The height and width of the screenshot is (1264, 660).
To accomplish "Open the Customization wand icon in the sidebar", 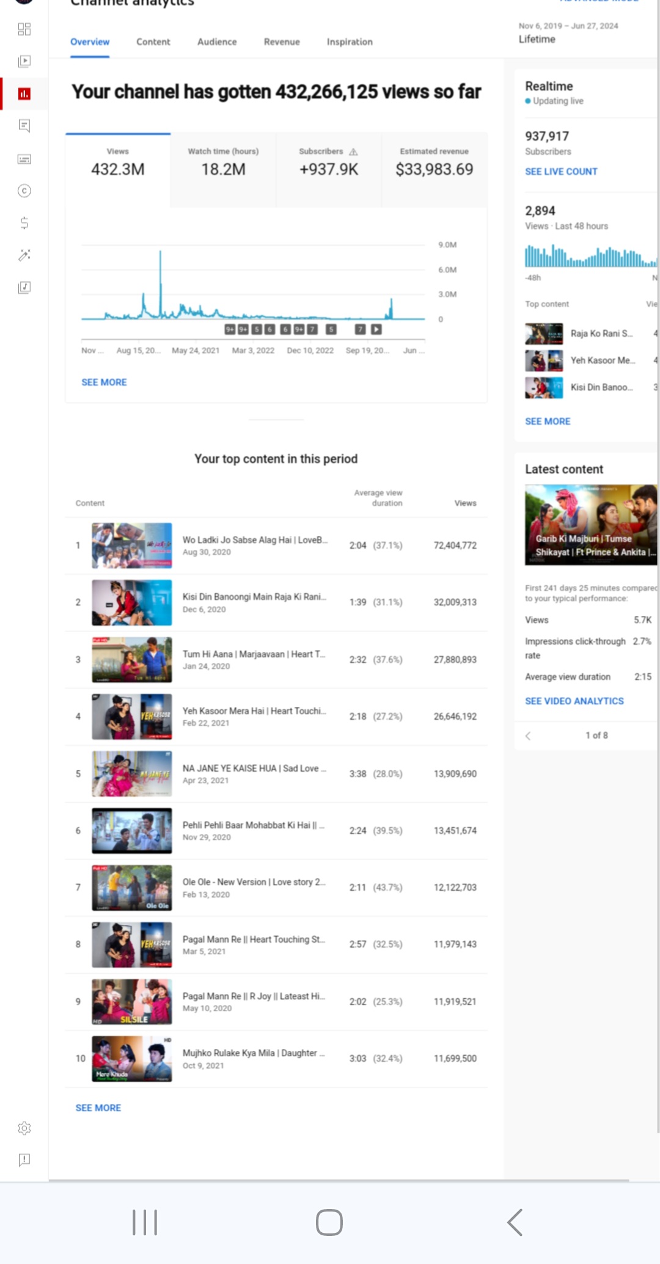I will pyautogui.click(x=24, y=255).
